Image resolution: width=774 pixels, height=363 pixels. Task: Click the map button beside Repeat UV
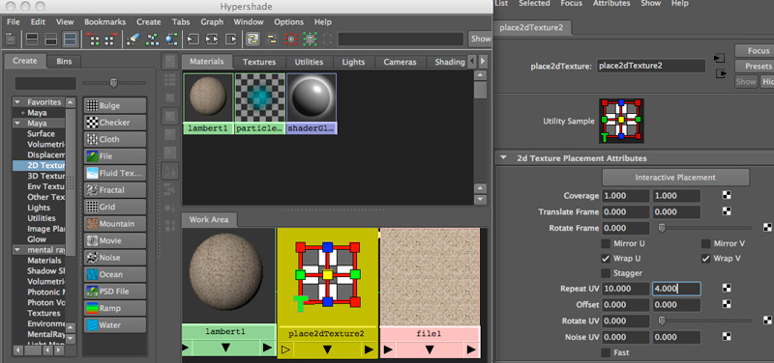click(727, 288)
